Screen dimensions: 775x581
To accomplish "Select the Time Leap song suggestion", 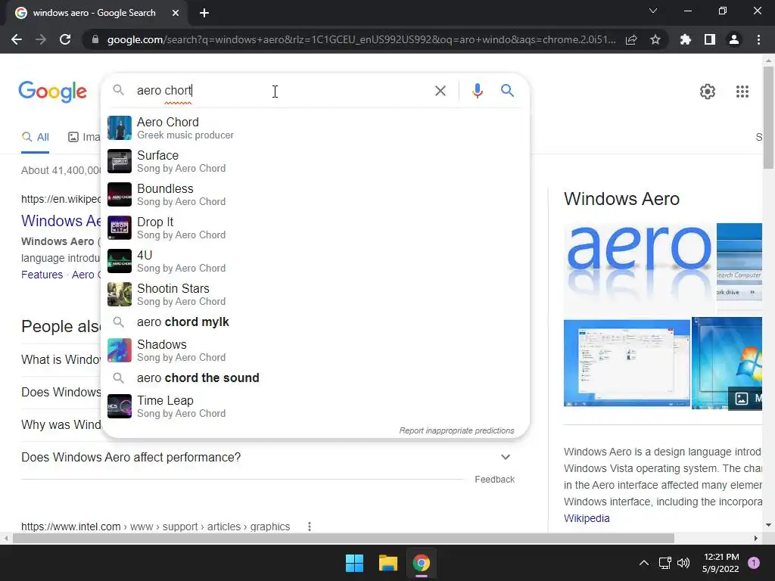I will [x=316, y=406].
